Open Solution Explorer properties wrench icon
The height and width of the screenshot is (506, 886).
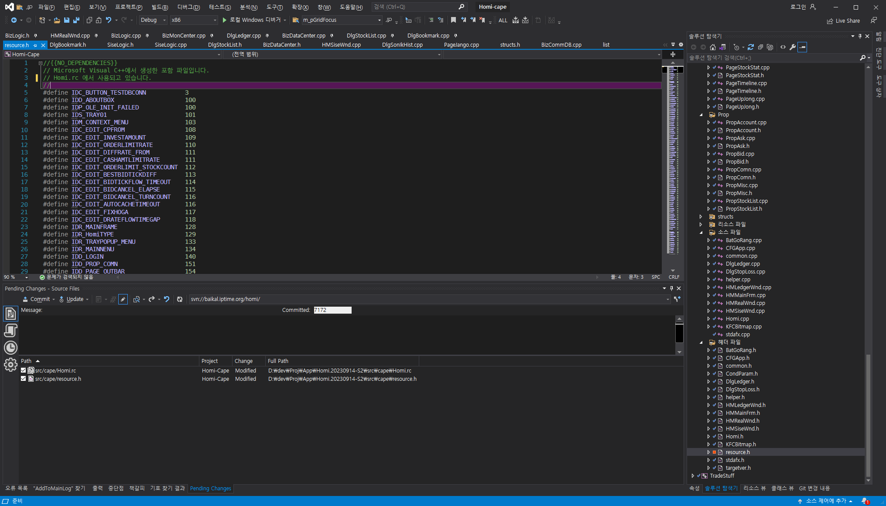pos(793,47)
